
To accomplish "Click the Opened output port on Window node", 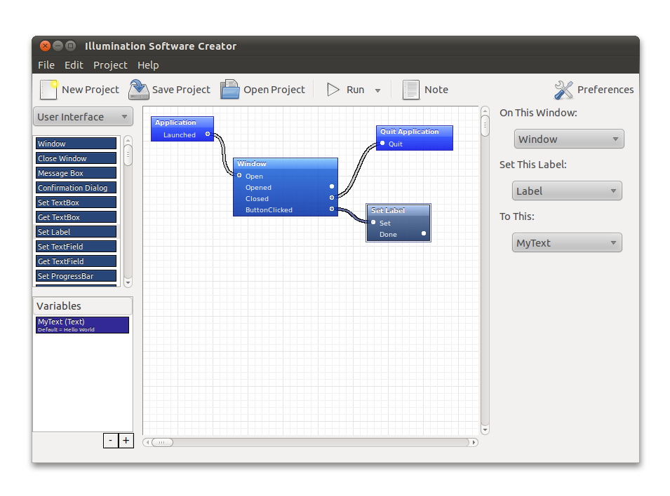I will point(332,186).
